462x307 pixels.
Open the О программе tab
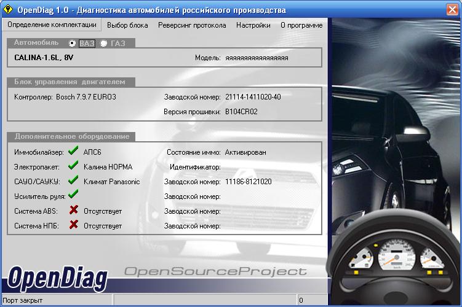click(301, 25)
